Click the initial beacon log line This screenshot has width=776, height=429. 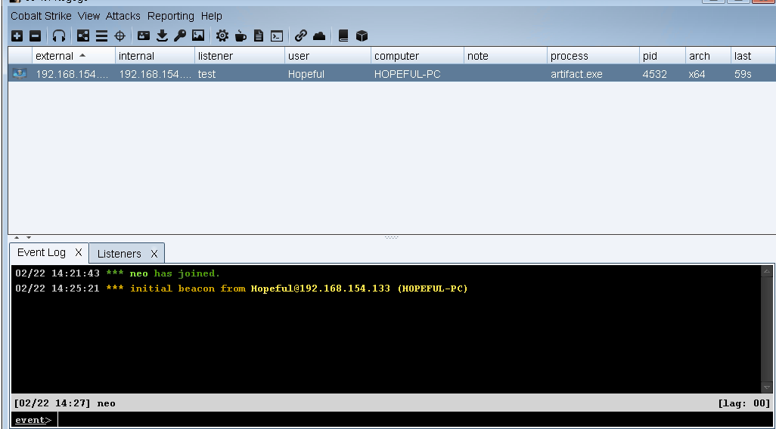[241, 289]
